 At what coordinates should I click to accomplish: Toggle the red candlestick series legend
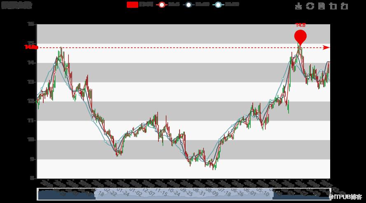point(140,5)
